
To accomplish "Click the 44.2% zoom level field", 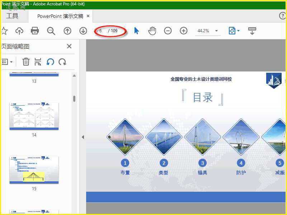I will (203, 31).
